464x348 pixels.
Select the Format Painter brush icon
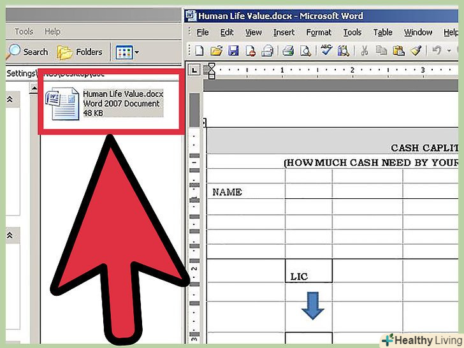pos(416,50)
